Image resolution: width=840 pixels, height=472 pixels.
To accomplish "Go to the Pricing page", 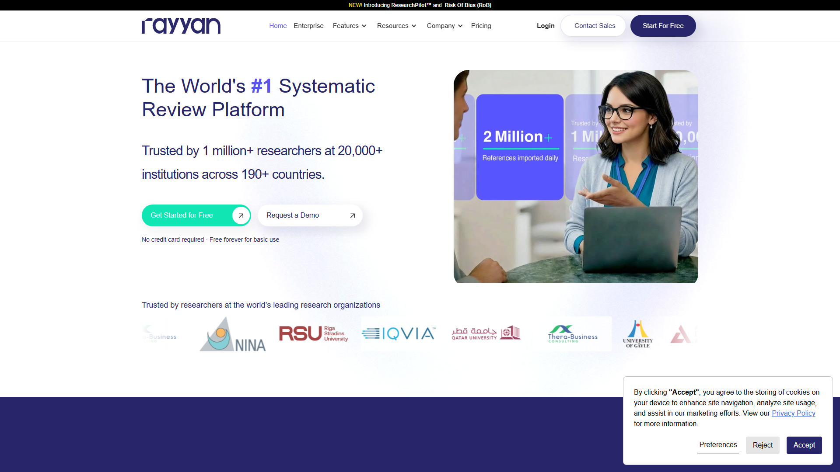I will pyautogui.click(x=481, y=26).
